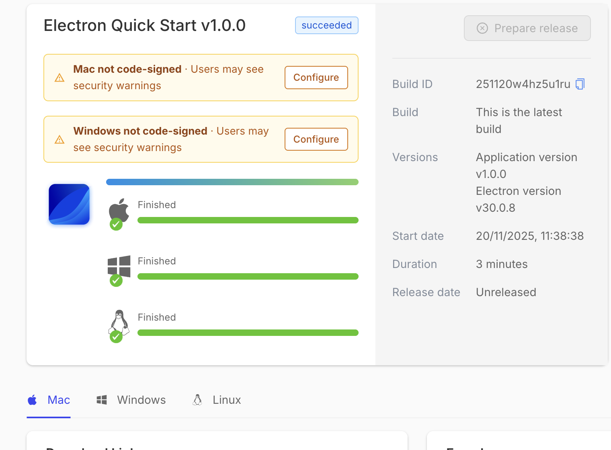This screenshot has height=450, width=611.
Task: Click the penguin icon in Linux tab
Action: 197,400
